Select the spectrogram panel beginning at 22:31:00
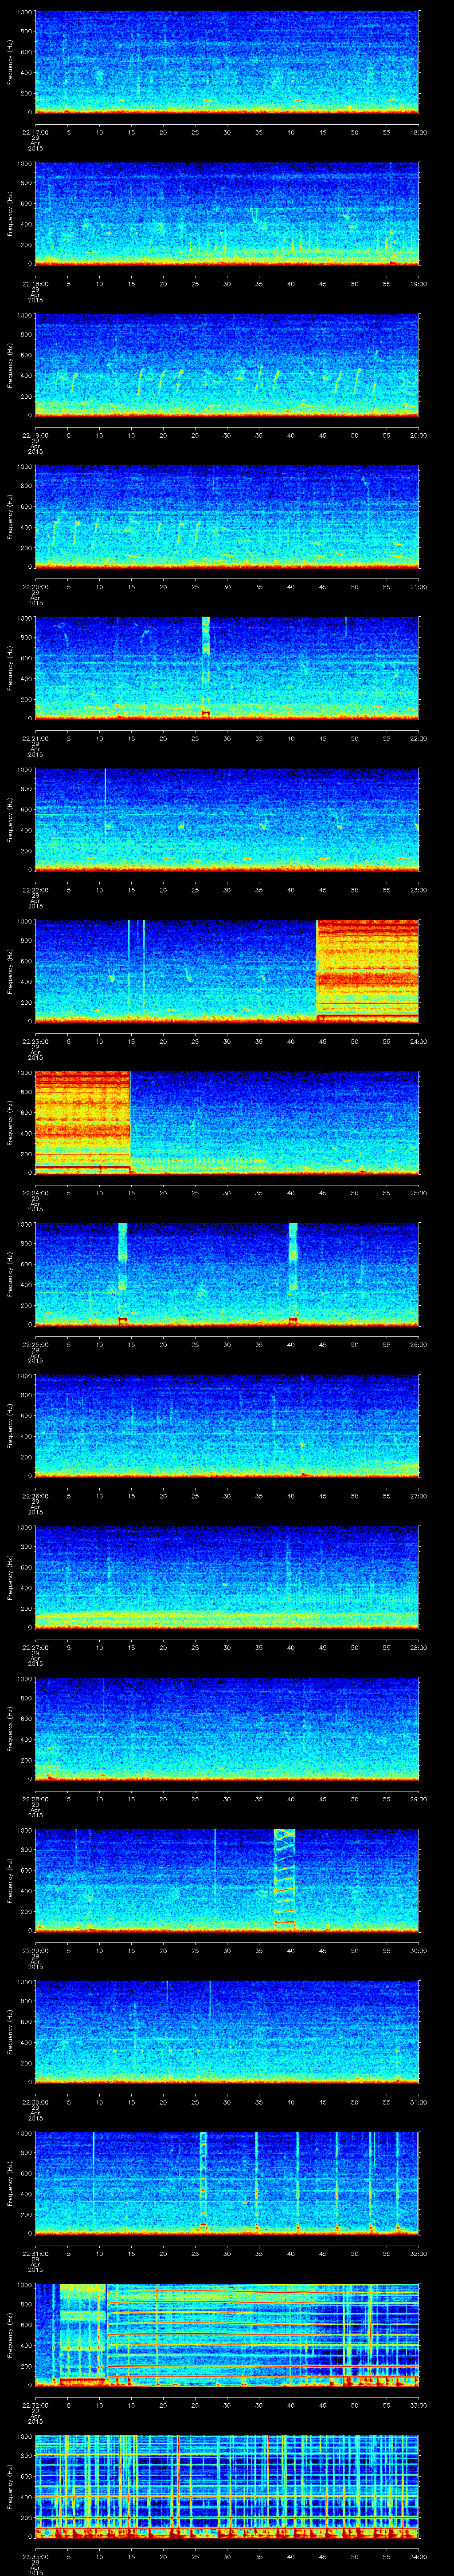This screenshot has height=2576, width=454. 227,2183
